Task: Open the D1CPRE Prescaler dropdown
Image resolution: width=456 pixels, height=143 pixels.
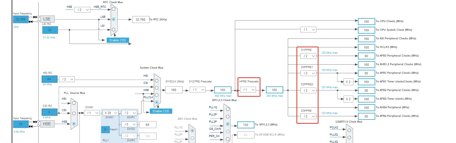Action: (x=198, y=90)
